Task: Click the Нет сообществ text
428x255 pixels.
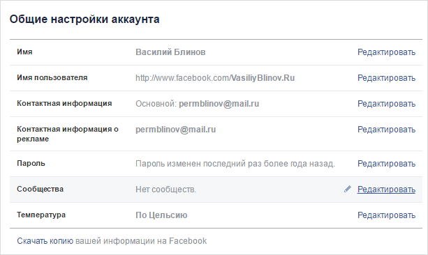Action: (165, 190)
